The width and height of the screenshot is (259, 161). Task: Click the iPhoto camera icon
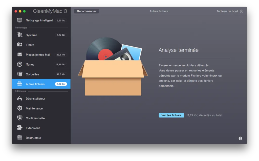[x=19, y=45]
